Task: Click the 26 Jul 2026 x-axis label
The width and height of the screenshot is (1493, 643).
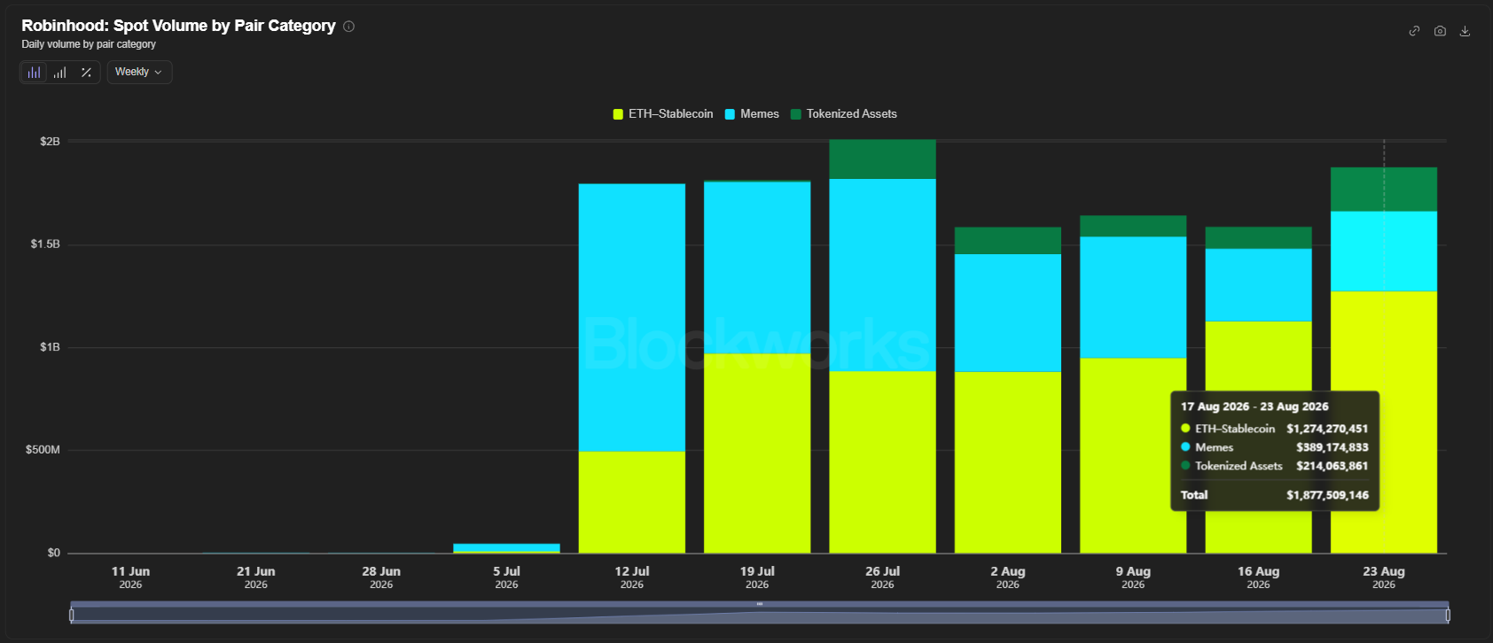Action: (882, 577)
